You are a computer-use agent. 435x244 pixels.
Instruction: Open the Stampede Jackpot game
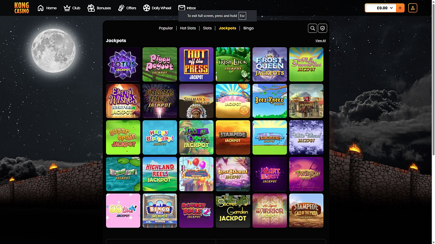pos(233,137)
